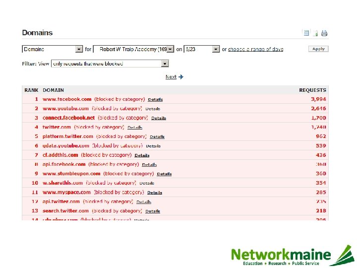Viewport: 357px width, 268px height.
Task: Click the blue Next arrow icon
Action: [x=181, y=77]
